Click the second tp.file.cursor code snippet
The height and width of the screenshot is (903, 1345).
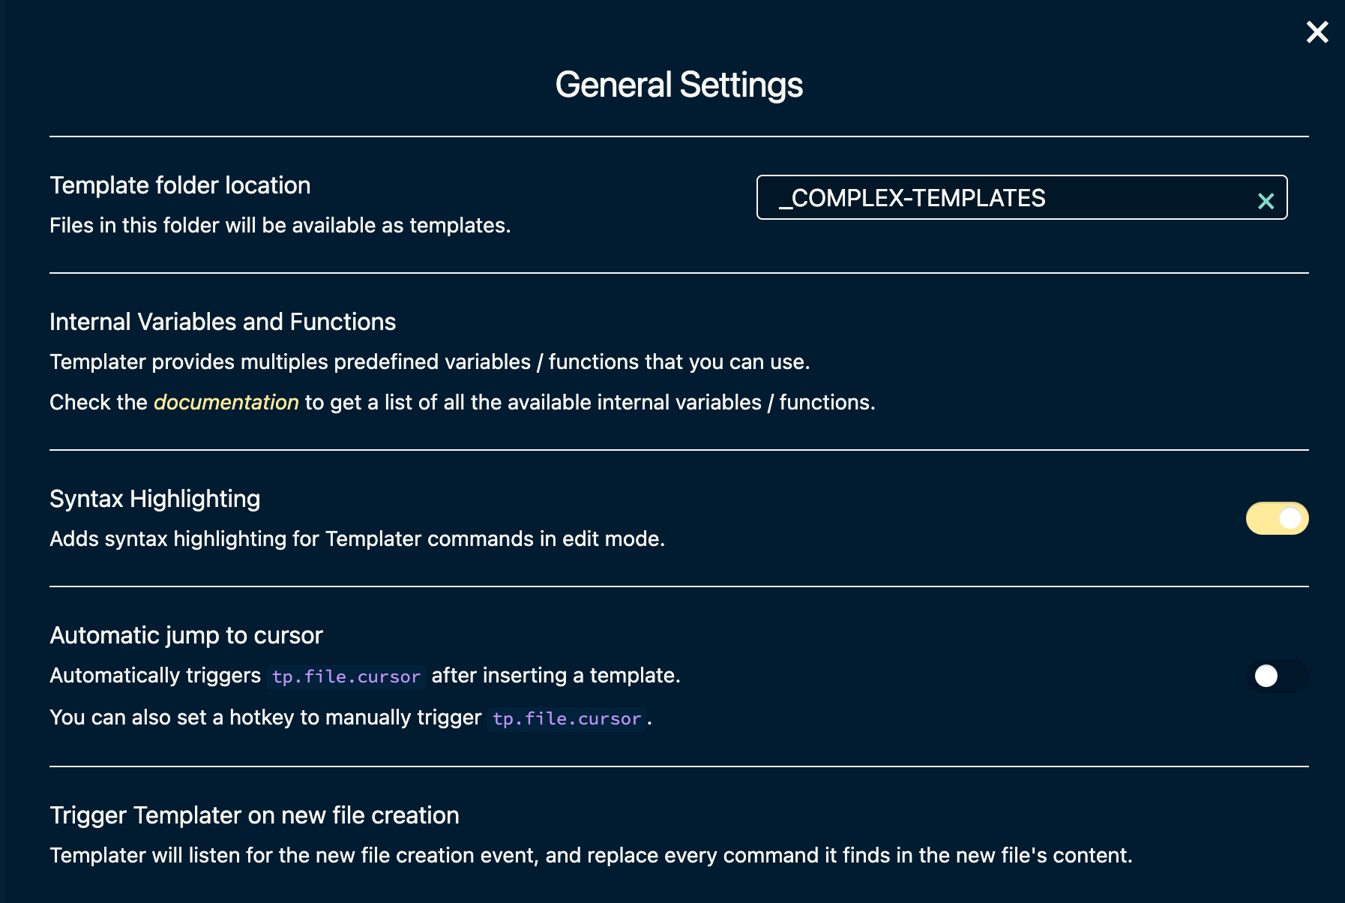[x=568, y=718]
